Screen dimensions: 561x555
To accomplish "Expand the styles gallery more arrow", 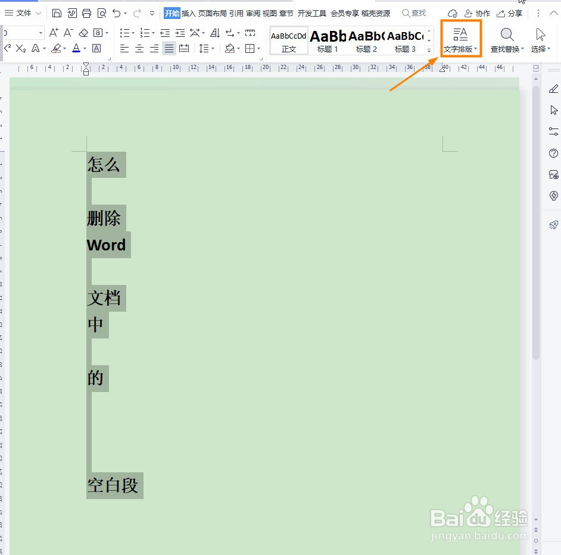I will coord(429,51).
